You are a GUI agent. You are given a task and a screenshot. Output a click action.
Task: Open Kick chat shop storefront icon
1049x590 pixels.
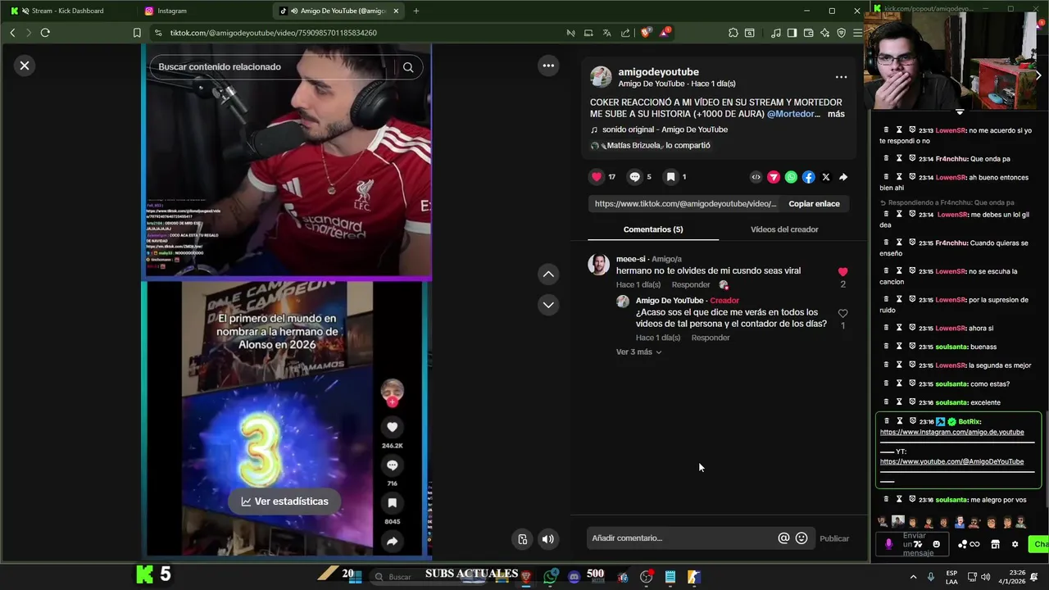pos(995,544)
